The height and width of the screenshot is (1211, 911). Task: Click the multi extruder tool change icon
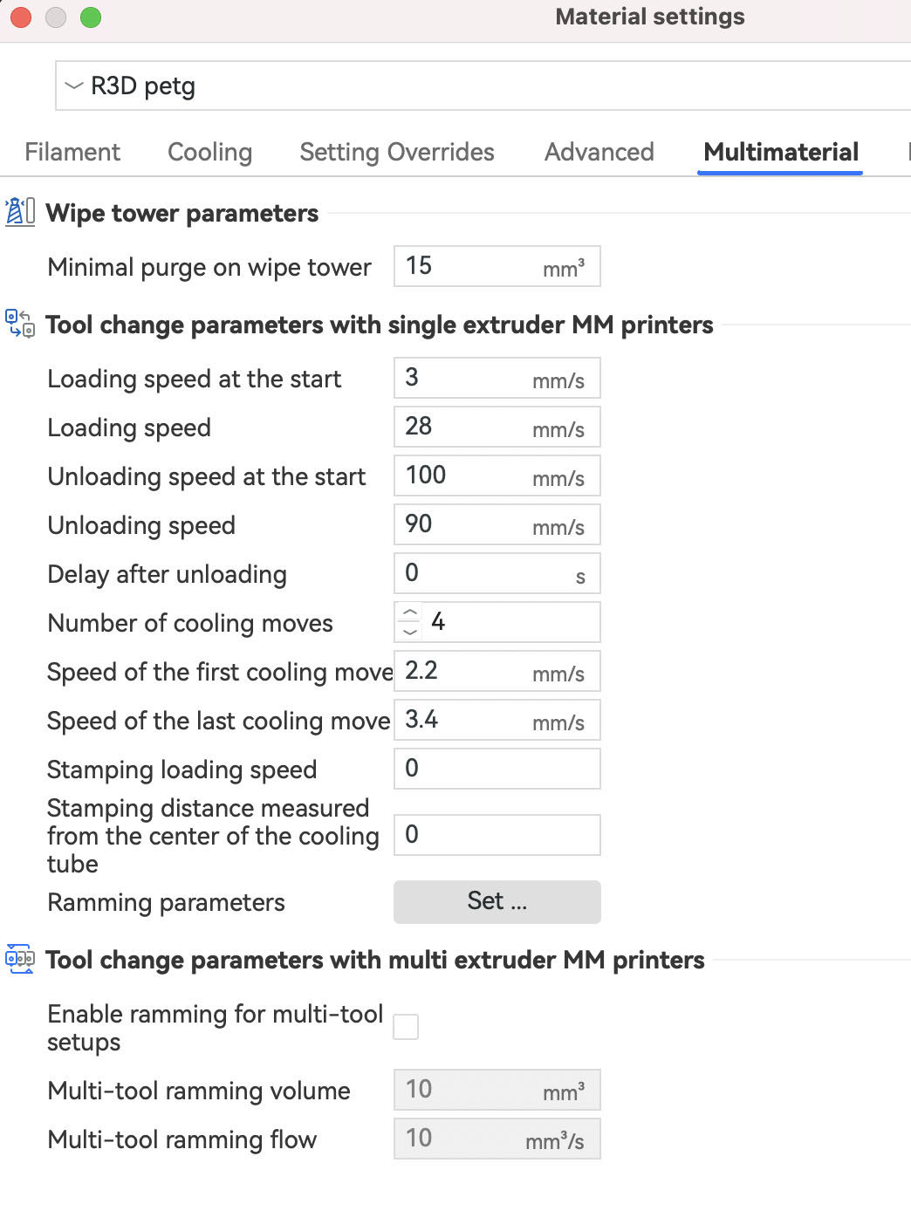coord(19,959)
